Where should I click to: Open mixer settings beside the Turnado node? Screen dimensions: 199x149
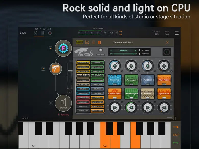coord(43,69)
